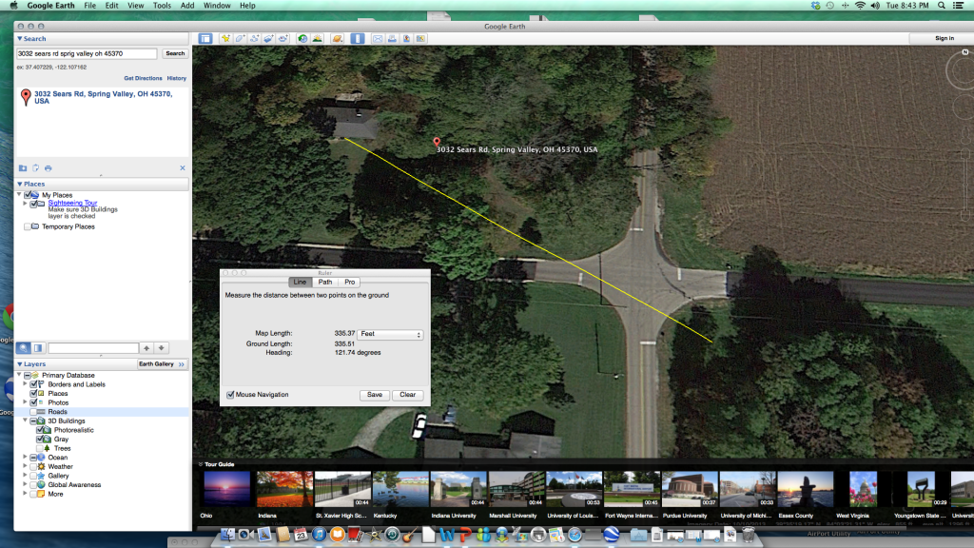974x548 pixels.
Task: Uncheck Borders and Labels layer
Action: [34, 384]
